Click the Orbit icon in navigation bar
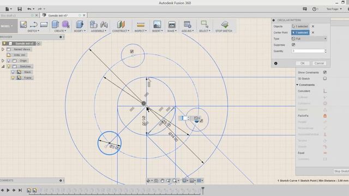Screen dimensions: 349x196 [x=148, y=181]
